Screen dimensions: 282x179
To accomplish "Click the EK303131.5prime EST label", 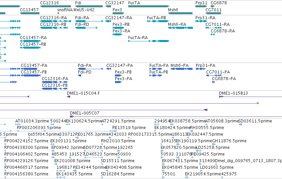I will click(68, 141).
